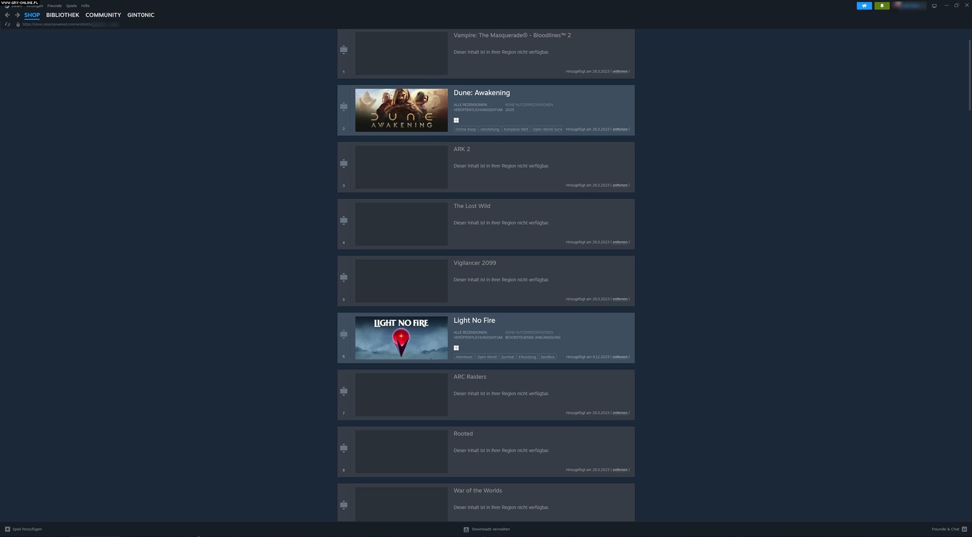Remove ARK 2 via entfernen link
The image size is (972, 537).
pos(620,185)
